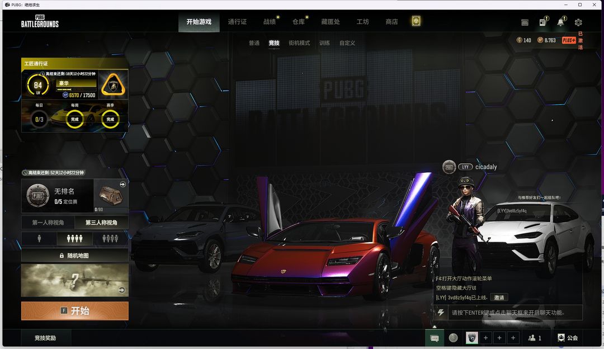Open the ranked reward crate 0/80
This screenshot has height=349, width=604.
click(111, 195)
